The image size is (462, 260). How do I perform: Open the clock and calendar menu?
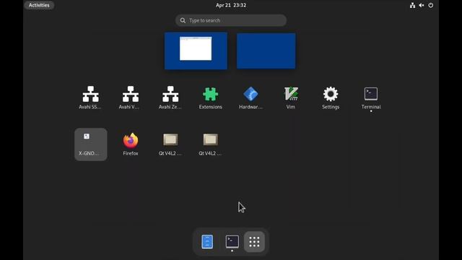coord(231,5)
